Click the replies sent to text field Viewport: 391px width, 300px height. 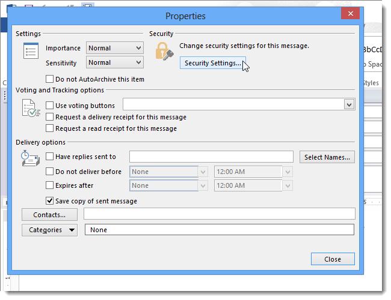tap(211, 157)
